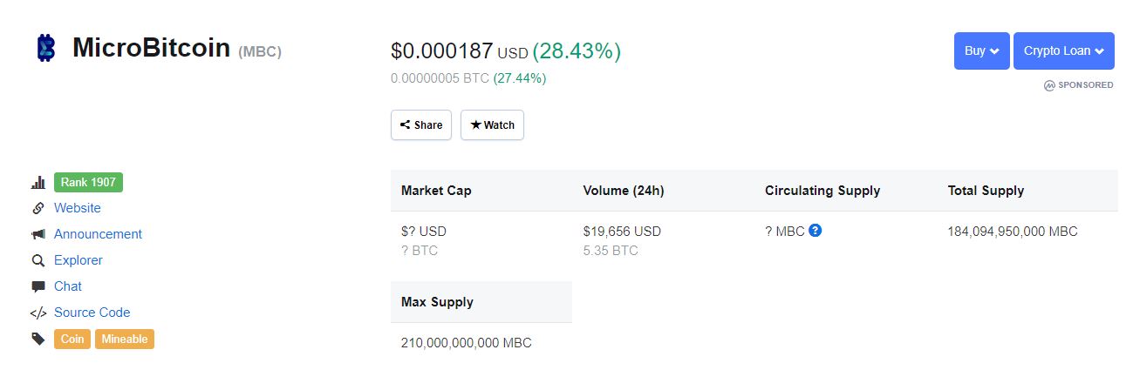Visit the Explorer link
The width and height of the screenshot is (1133, 390).
[x=78, y=260]
